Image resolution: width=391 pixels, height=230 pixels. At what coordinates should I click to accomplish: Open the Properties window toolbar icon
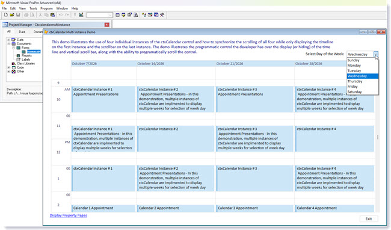pyautogui.click(x=130, y=15)
